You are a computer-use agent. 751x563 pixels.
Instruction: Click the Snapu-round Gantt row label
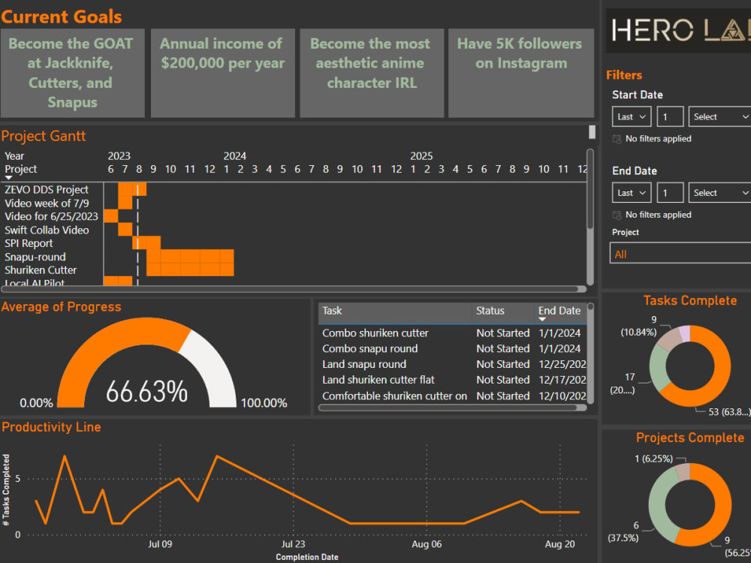point(35,257)
